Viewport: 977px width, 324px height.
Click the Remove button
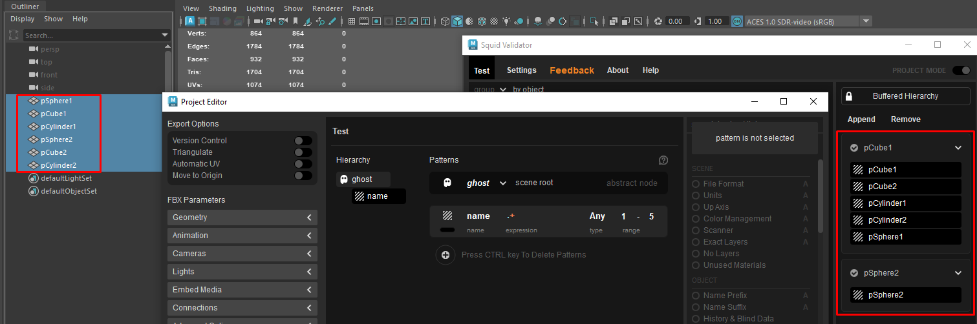click(x=906, y=119)
